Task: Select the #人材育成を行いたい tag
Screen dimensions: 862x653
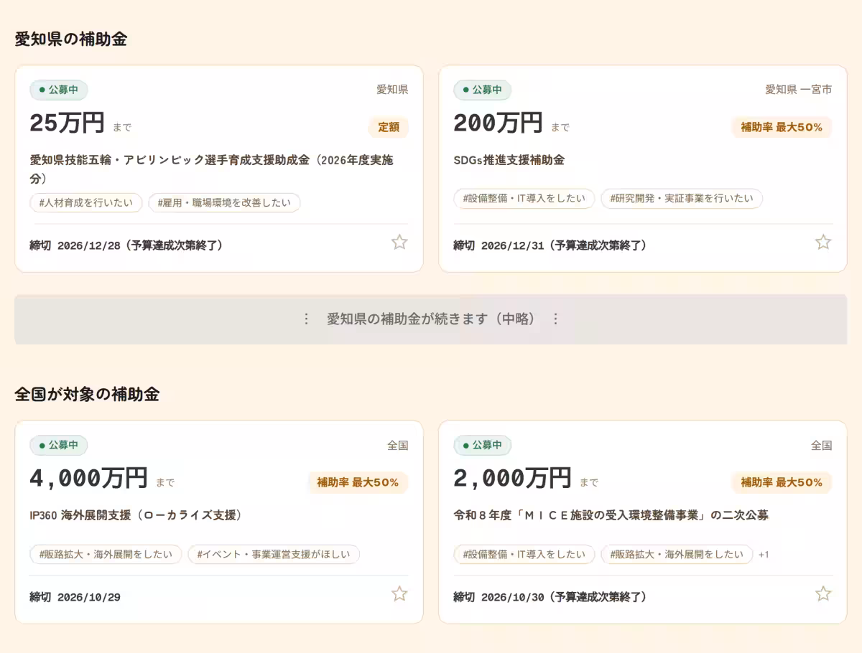Action: (x=86, y=202)
